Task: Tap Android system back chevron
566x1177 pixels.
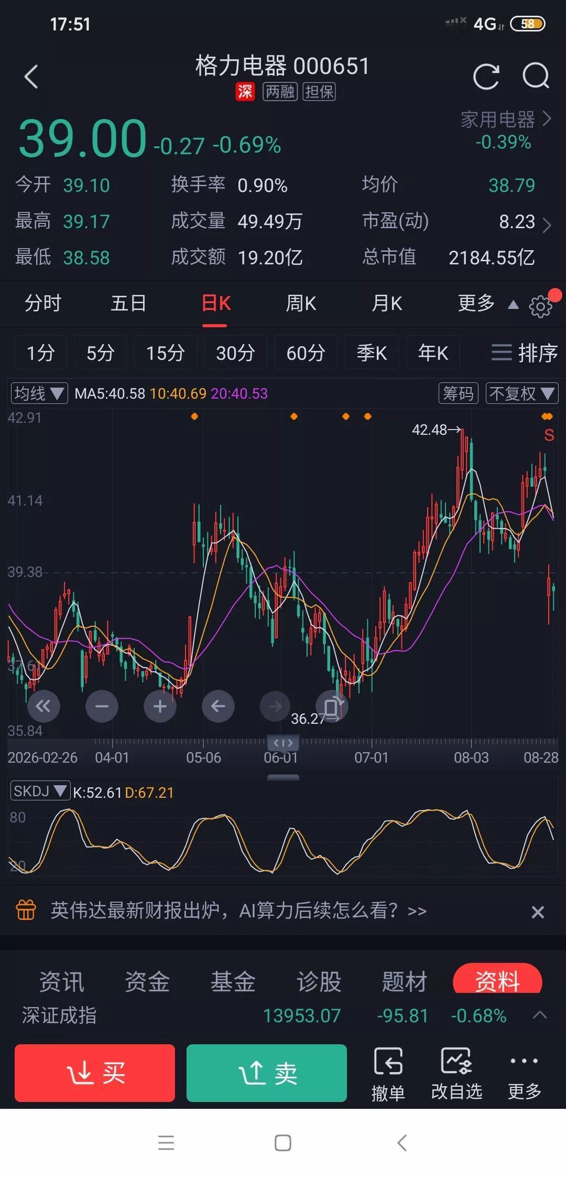Action: point(402,1142)
